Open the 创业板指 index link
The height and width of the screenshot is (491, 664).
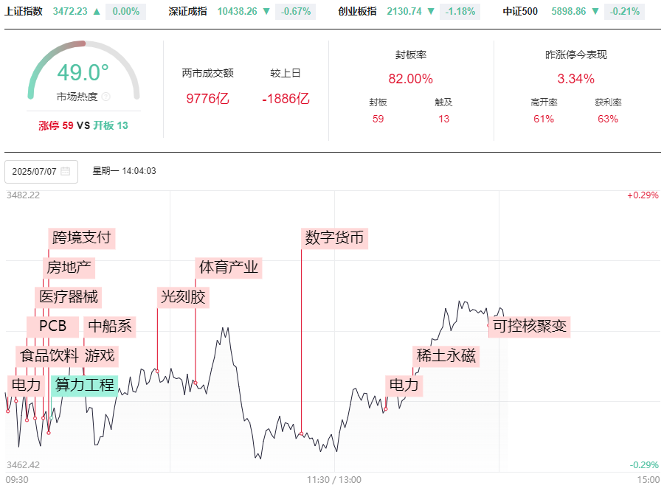point(357,12)
